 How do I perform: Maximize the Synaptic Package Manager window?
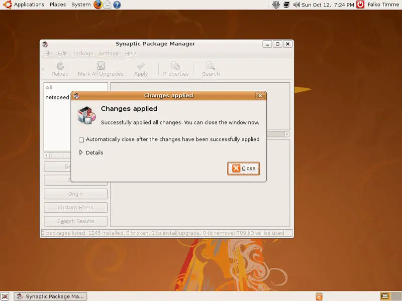[x=277, y=44]
